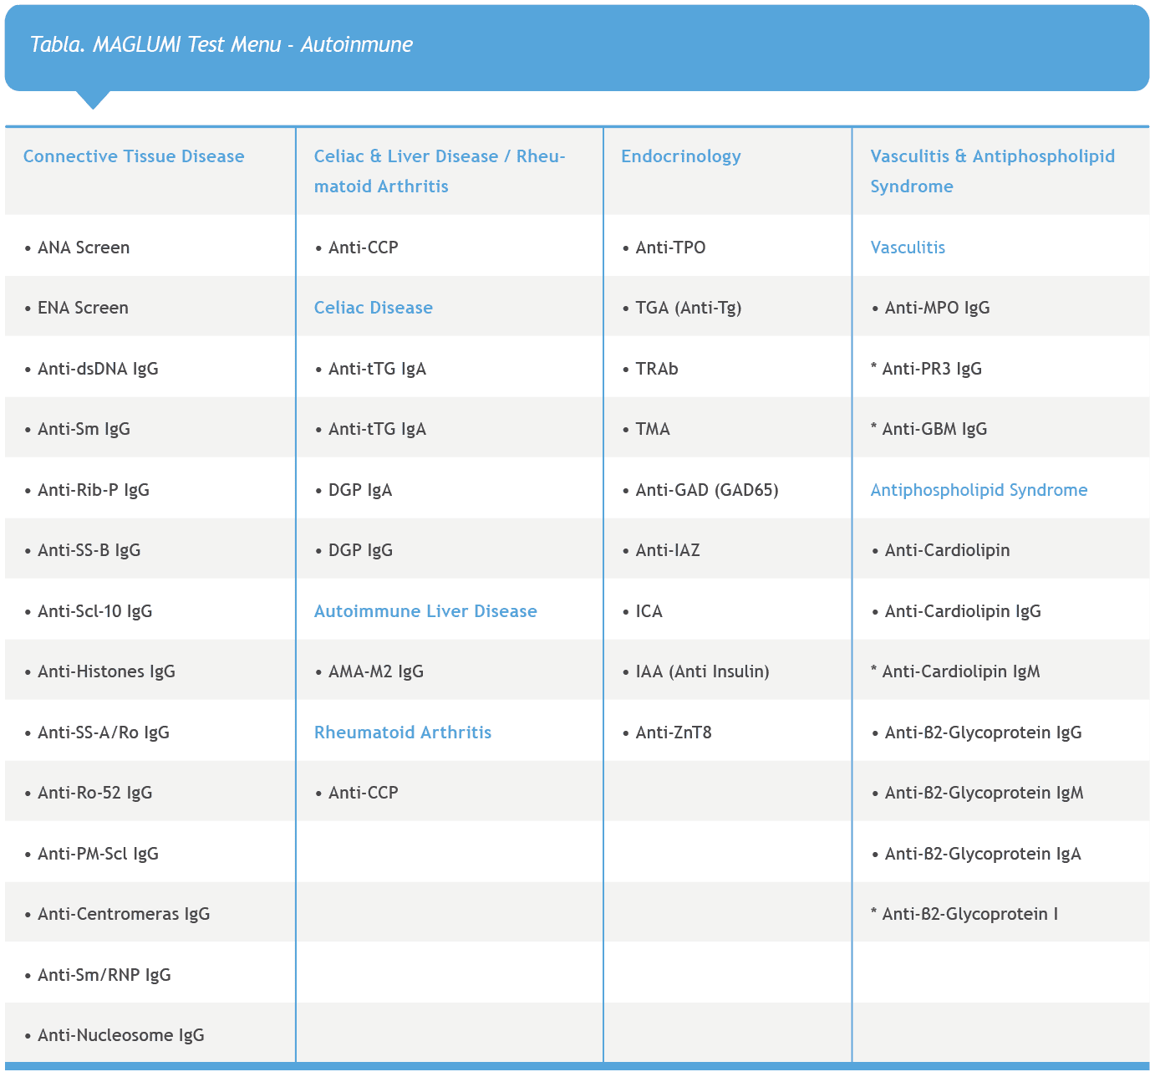Select the Endocrinology column header
Viewport: 1155px width, 1077px height.
[x=680, y=156]
